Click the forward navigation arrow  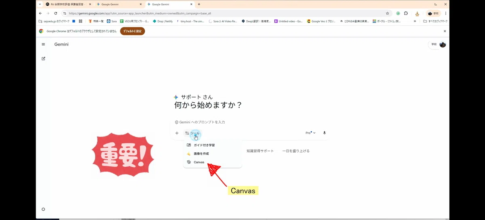click(x=48, y=13)
